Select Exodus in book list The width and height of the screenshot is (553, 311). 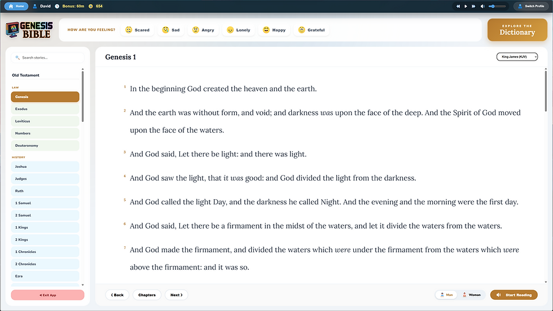[x=45, y=109]
